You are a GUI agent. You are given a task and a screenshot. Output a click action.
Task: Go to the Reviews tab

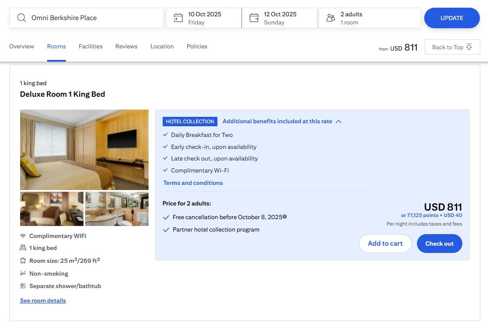(x=126, y=46)
